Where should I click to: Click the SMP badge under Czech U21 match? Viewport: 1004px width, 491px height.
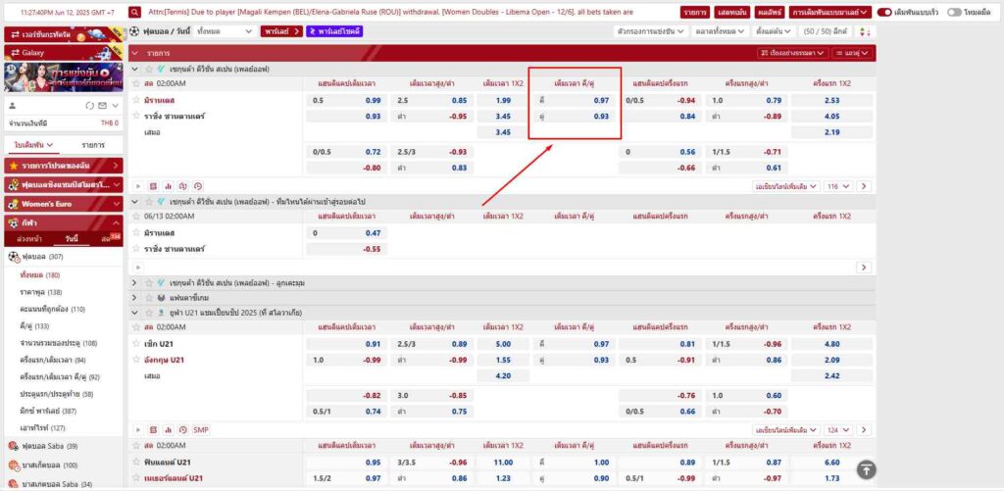tap(201, 429)
